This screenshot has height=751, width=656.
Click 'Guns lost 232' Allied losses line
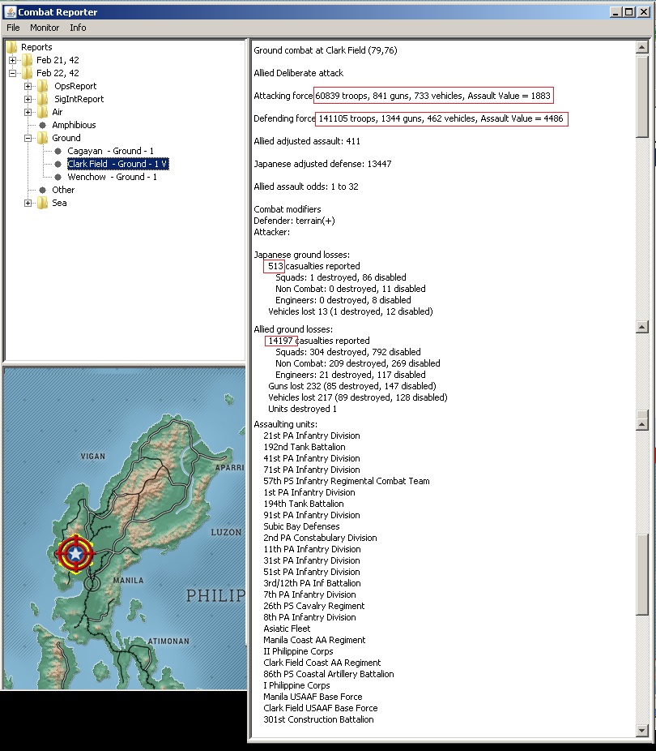point(352,386)
